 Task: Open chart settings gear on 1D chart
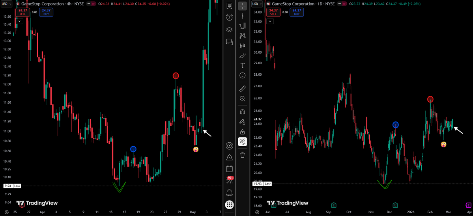pos(257,212)
